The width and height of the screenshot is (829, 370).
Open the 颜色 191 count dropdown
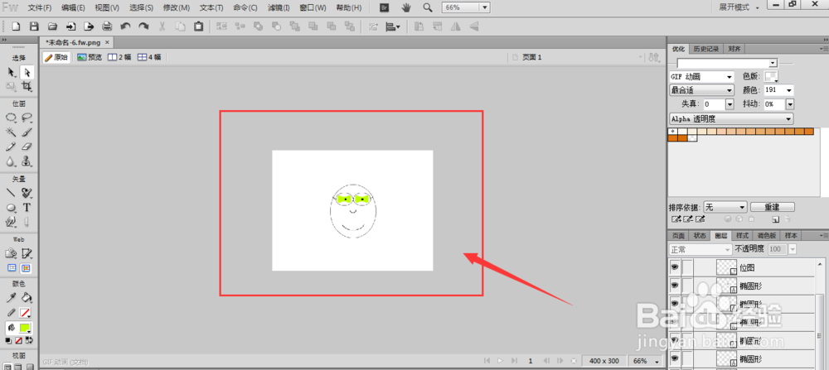789,90
